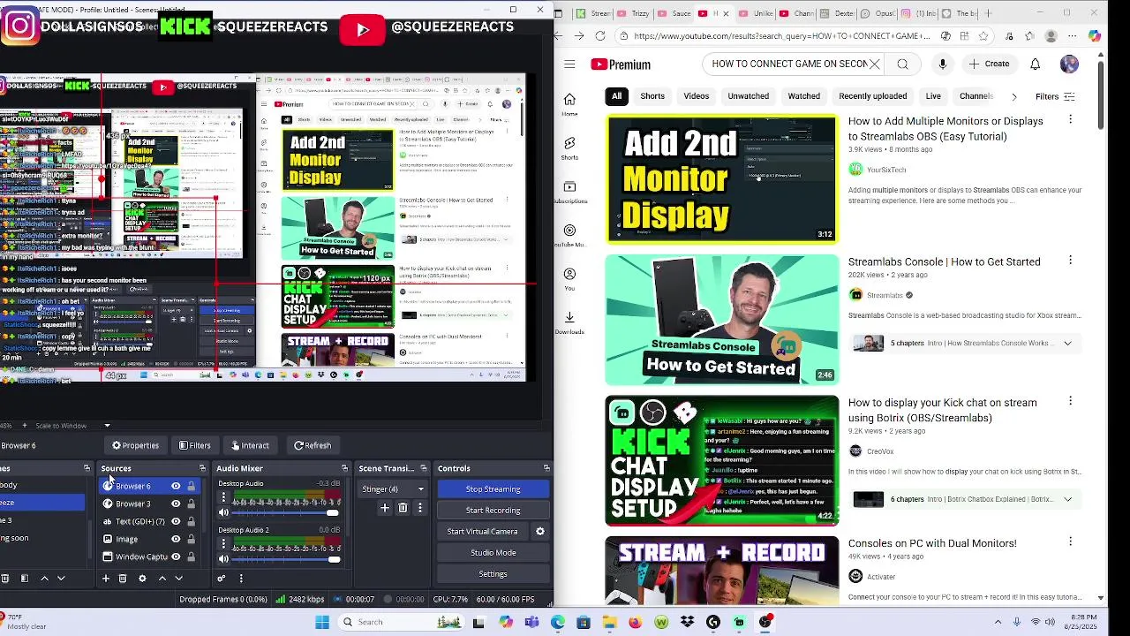This screenshot has width=1130, height=636.
Task: Go to YouTube Shorts in sidebar
Action: [569, 148]
